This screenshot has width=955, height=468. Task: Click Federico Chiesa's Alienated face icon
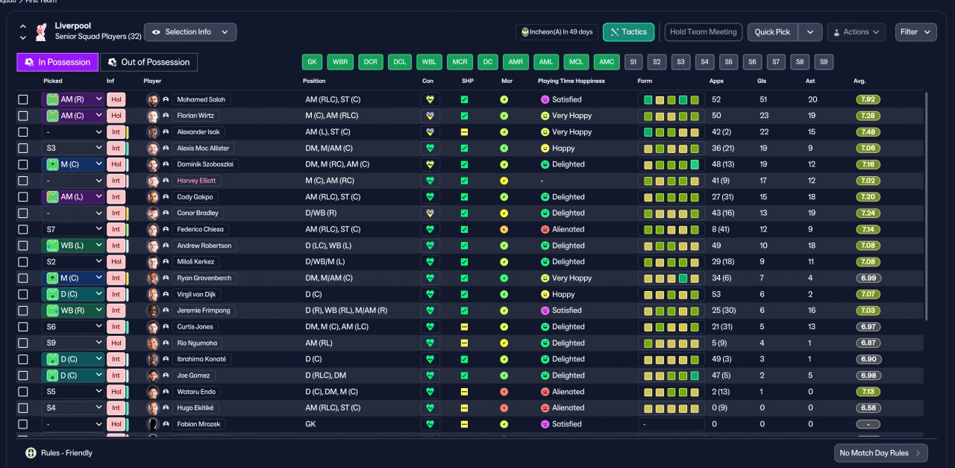point(545,229)
